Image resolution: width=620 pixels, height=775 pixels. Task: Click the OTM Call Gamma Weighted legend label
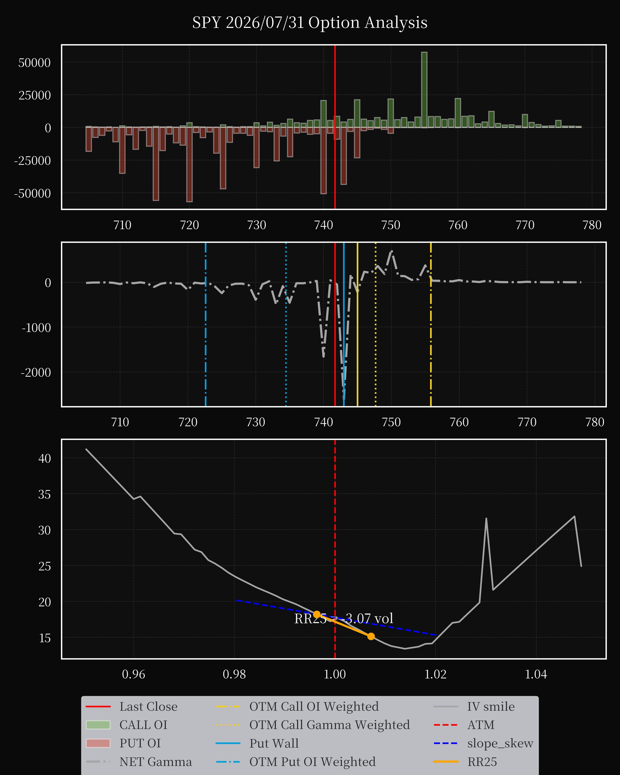pos(330,725)
